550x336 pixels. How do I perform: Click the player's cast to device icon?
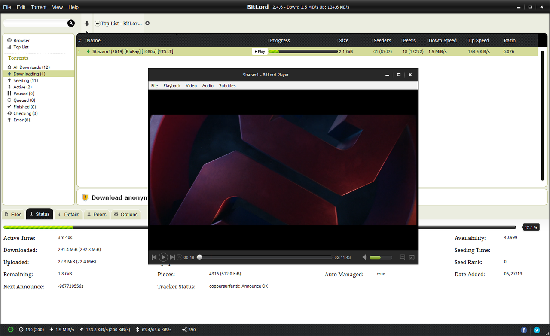pyautogui.click(x=412, y=257)
